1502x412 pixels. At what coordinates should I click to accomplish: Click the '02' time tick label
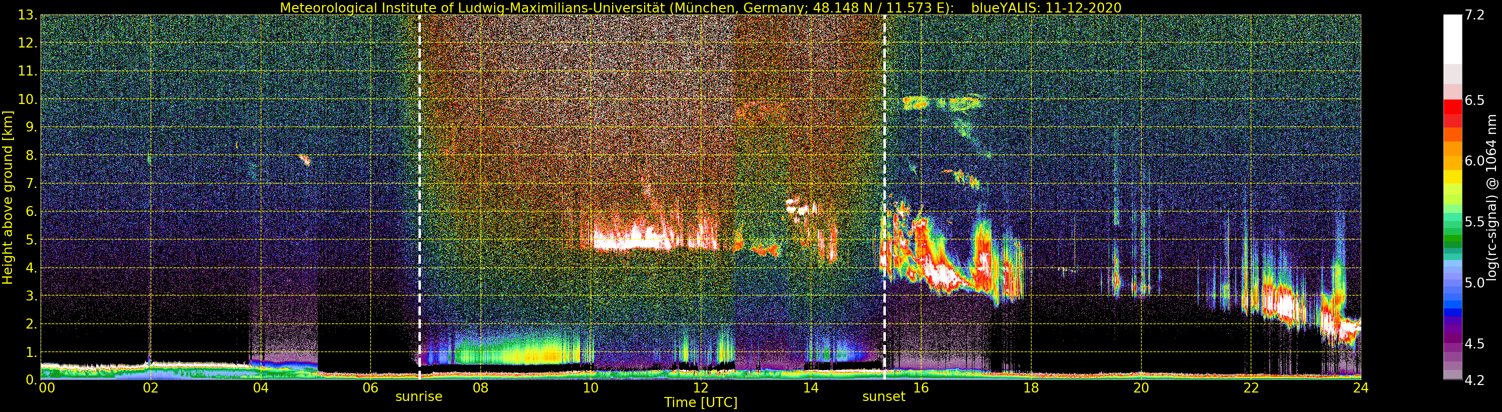(x=151, y=387)
